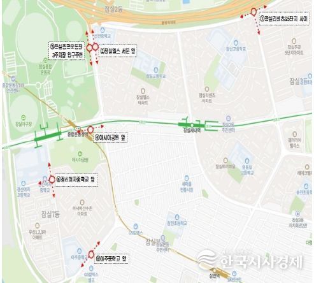Open the ①잠실리센츠2&5단지 사이 label box

click(284, 18)
